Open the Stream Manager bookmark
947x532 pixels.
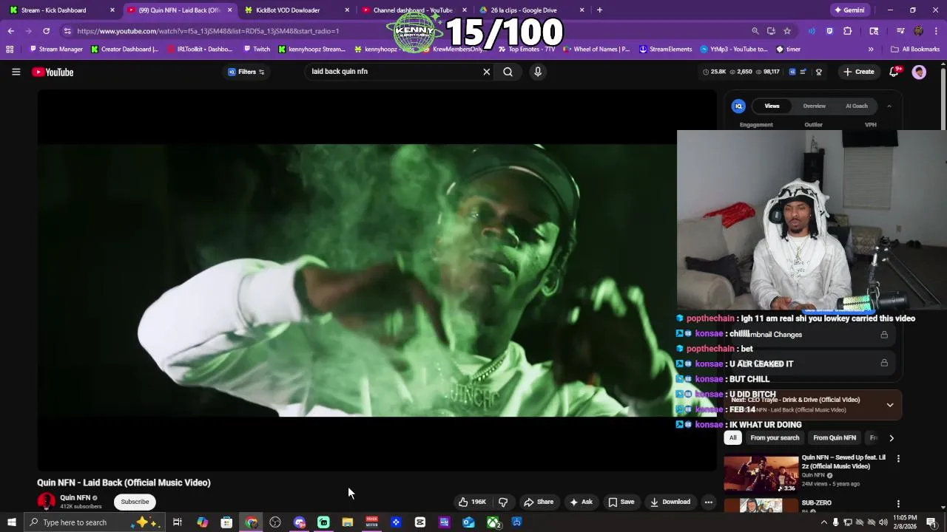55,50
